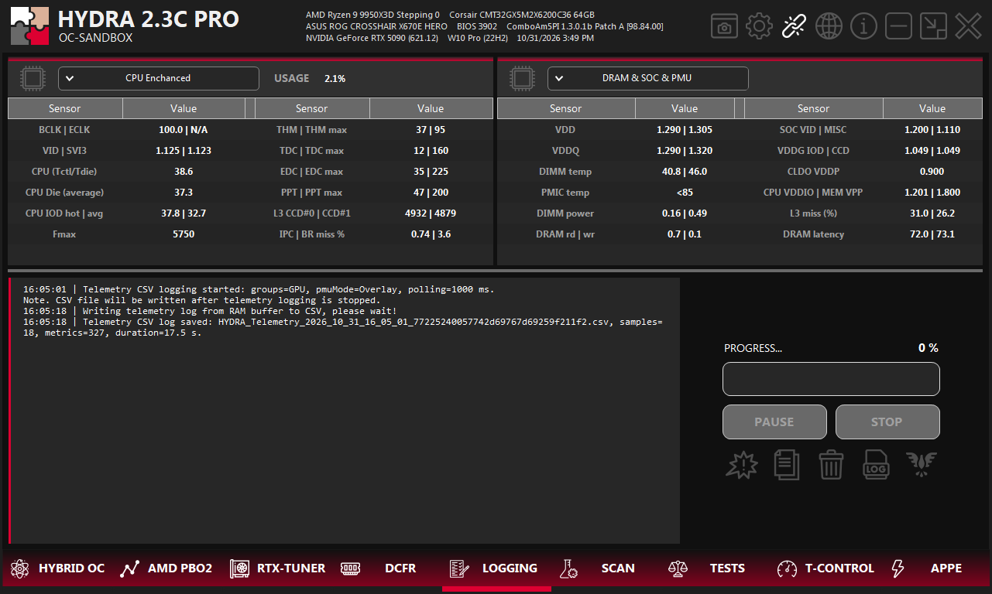Click the diagonal arrow compact-window icon
The width and height of the screenshot is (992, 594).
click(x=933, y=26)
